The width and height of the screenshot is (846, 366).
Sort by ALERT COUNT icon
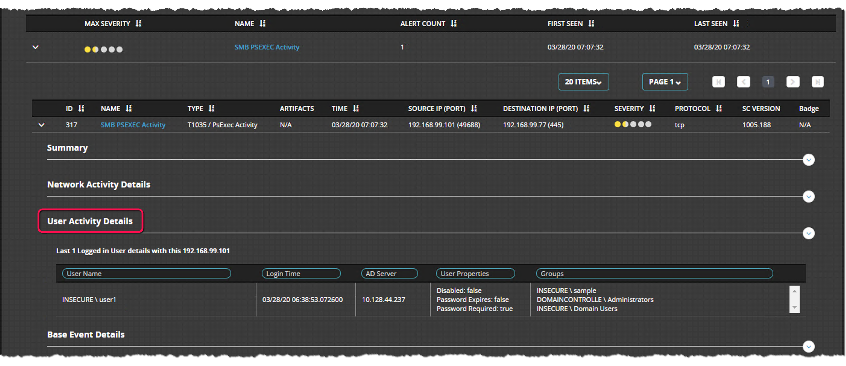point(453,23)
